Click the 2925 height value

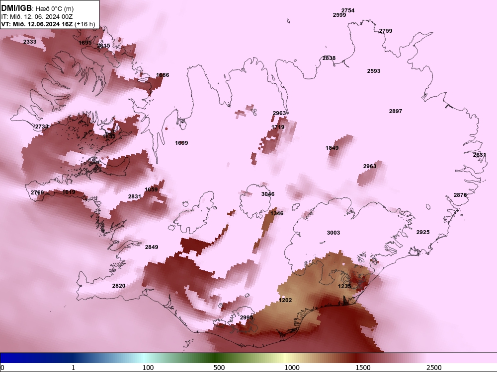(x=423, y=232)
